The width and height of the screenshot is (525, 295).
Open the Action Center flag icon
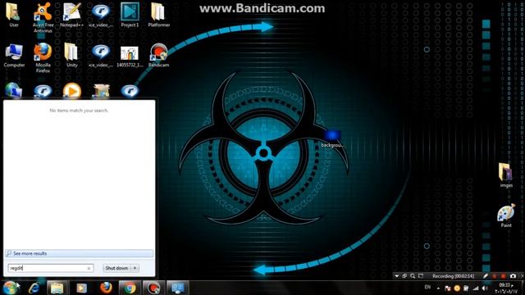click(448, 288)
